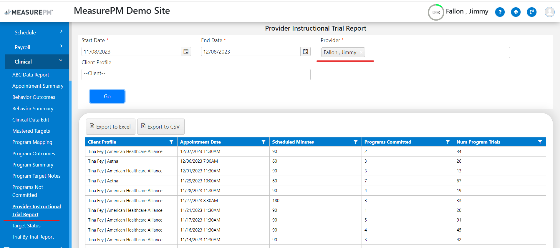Go to Behavior Outcomes
The width and height of the screenshot is (560, 248).
point(34,97)
